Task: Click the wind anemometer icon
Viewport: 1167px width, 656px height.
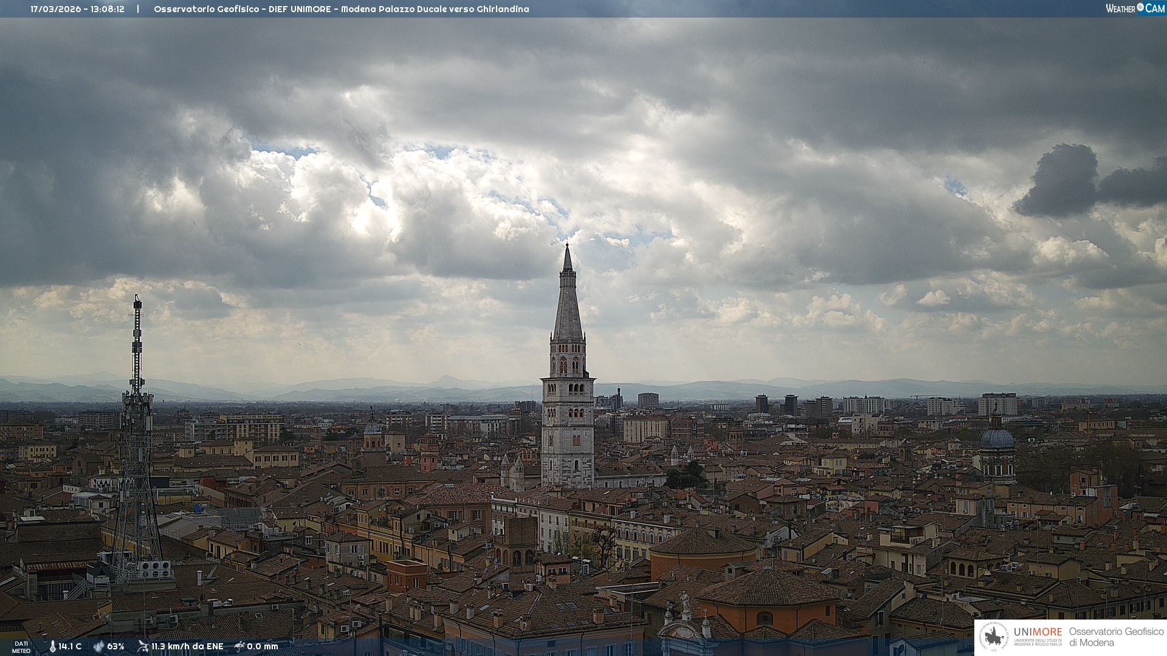Action: (x=143, y=646)
